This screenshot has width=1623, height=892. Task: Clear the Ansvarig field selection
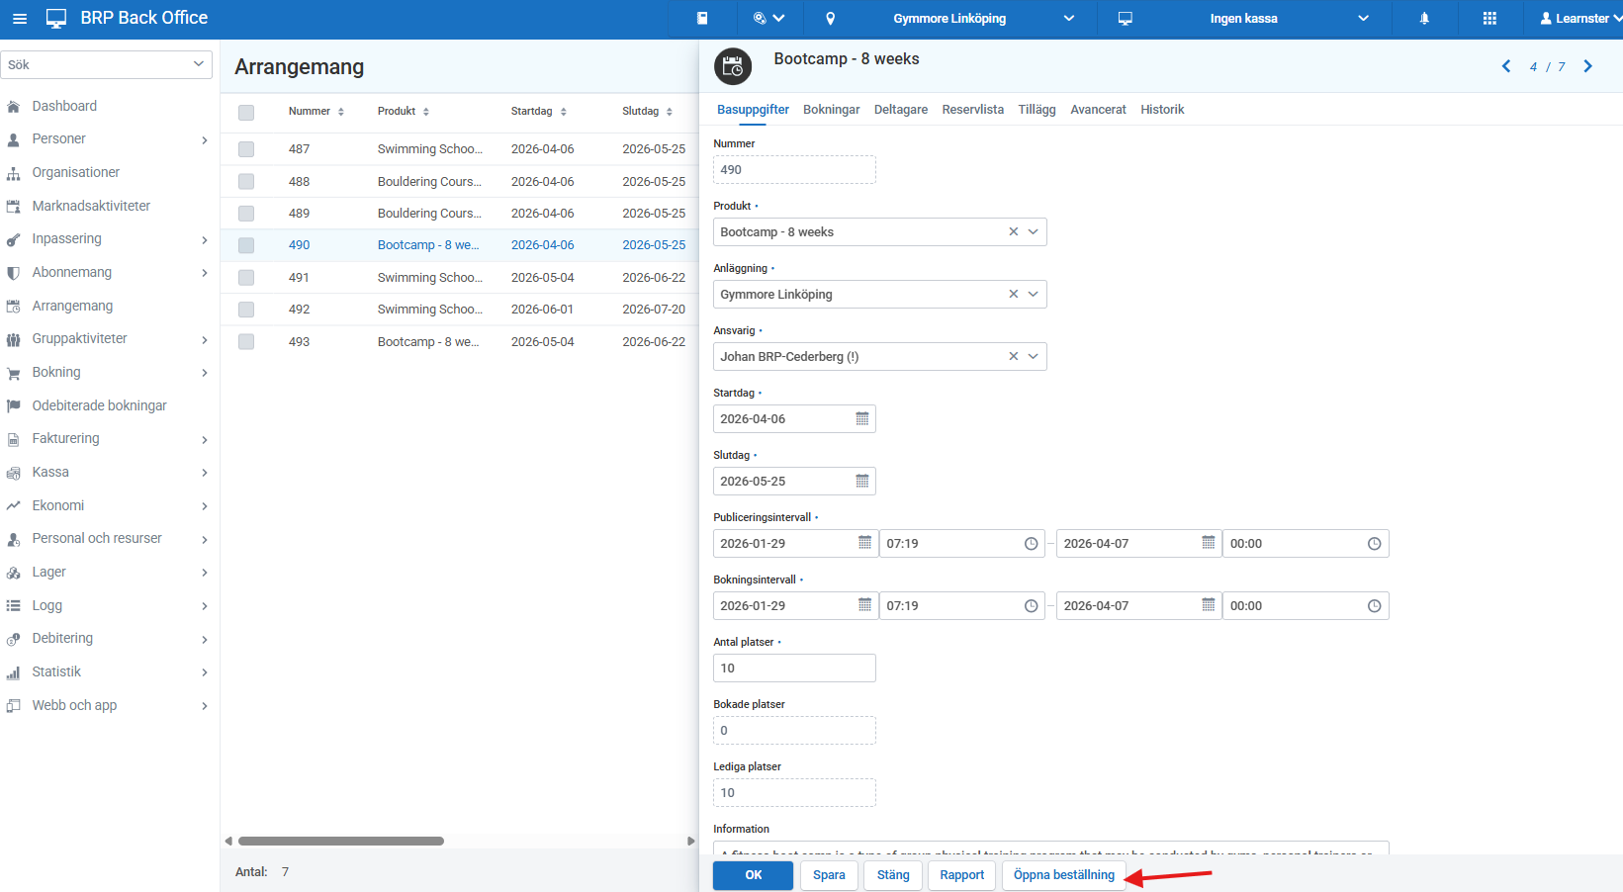(1013, 357)
